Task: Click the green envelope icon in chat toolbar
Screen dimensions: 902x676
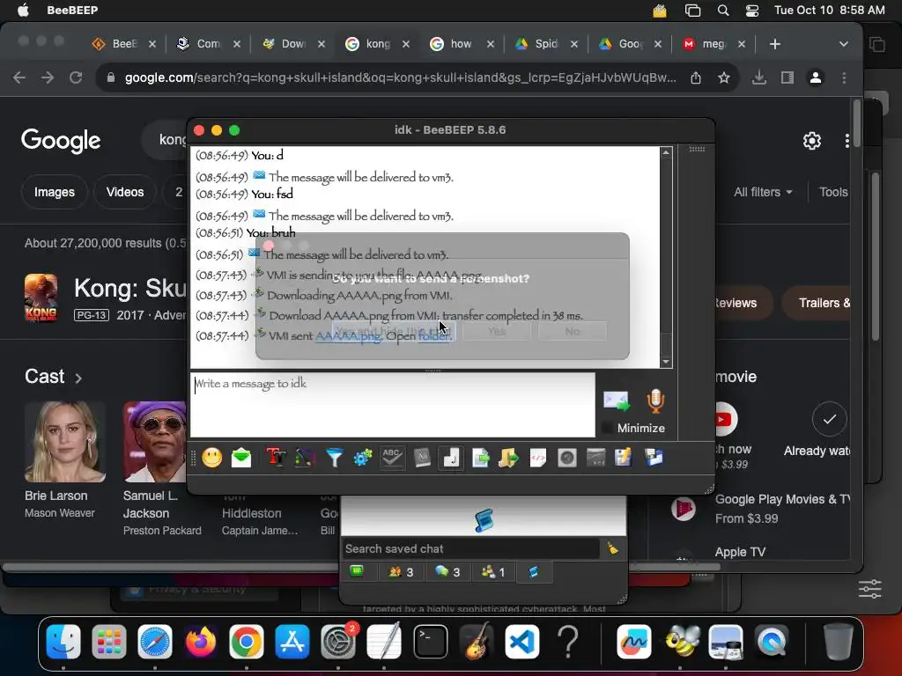Action: click(x=241, y=458)
